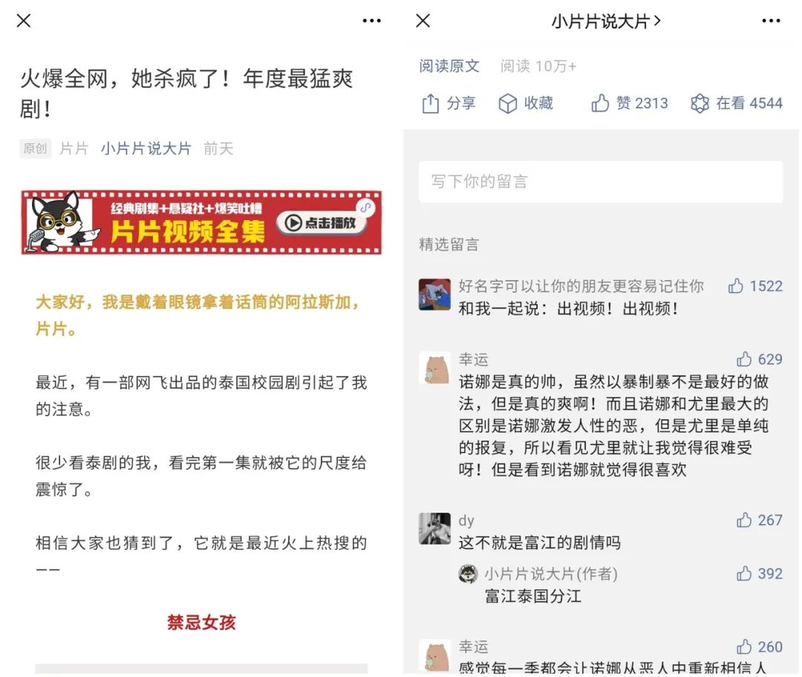
Task: Open the 小片片说大片 account link under title
Action: [x=146, y=149]
